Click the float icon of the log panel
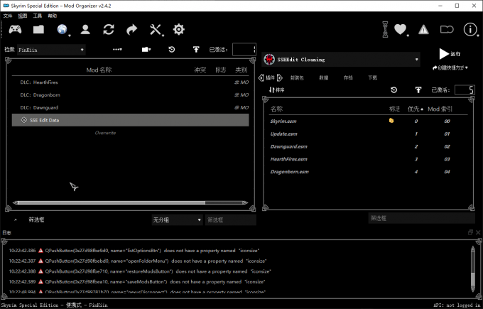Image resolution: width=483 pixels, height=309 pixels. 470,232
